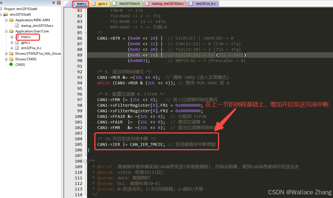Click the 'CAN1->MCR &= ~(1UL << 0);' line
This screenshot has height=198, width=333.
[129, 77]
